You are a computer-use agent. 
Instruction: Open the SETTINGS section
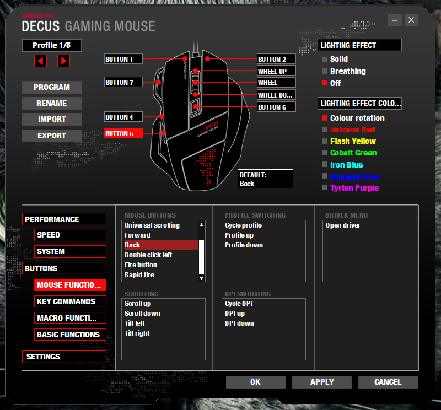(x=64, y=357)
